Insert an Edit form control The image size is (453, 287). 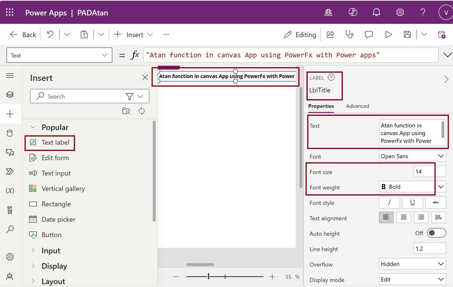[49, 158]
